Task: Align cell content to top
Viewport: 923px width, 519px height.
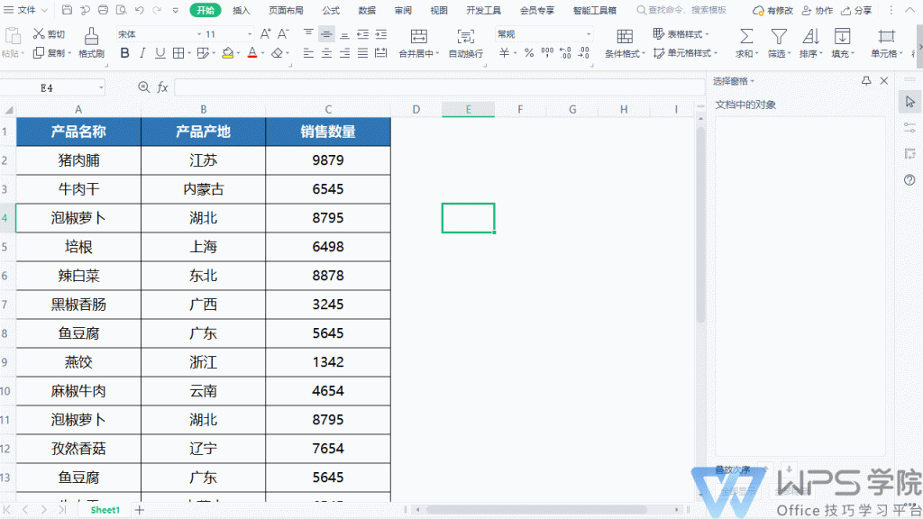Action: (308, 34)
